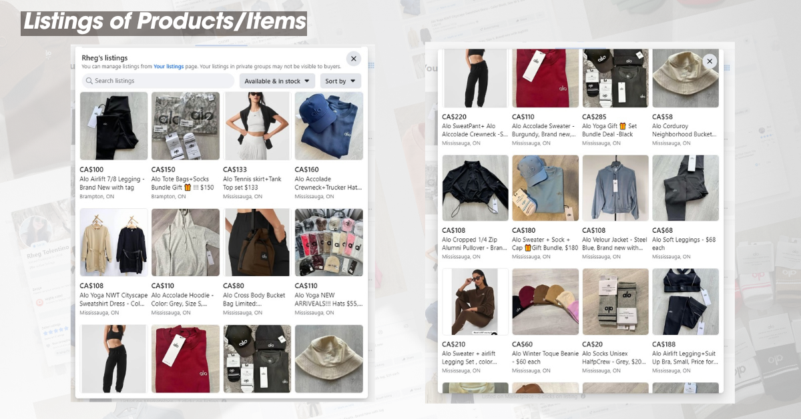Close the Rheg's listings dialog
Image resolution: width=801 pixels, height=419 pixels.
pos(354,58)
